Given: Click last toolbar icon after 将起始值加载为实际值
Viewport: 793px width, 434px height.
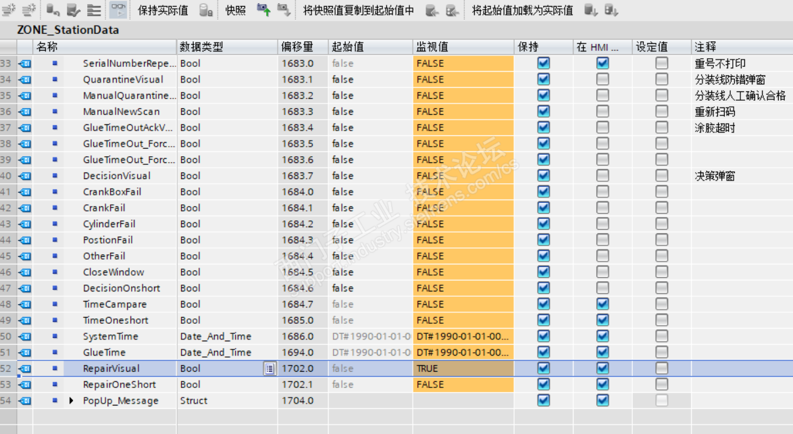Looking at the screenshot, I should tap(611, 9).
